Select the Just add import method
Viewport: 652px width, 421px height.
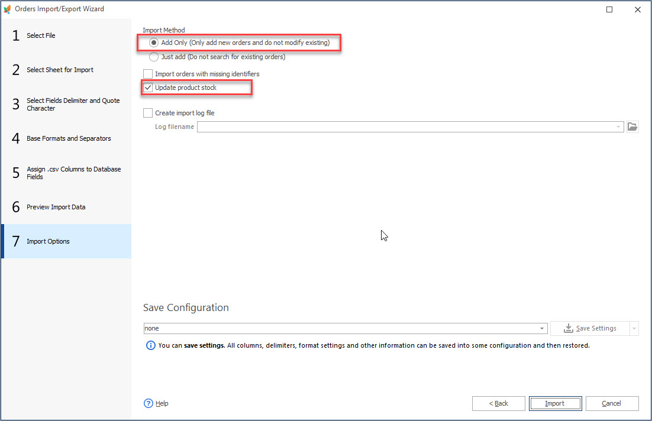coord(154,57)
